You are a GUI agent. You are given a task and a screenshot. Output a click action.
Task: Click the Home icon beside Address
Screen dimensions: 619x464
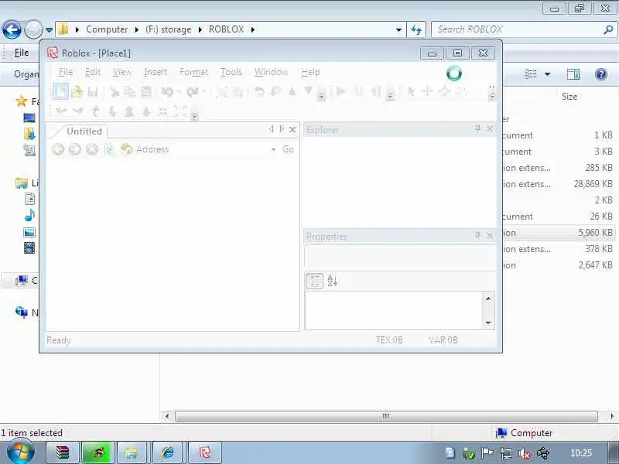click(126, 149)
